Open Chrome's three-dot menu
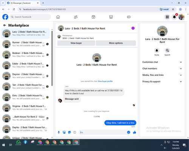189x151 pixels. pos(186,9)
